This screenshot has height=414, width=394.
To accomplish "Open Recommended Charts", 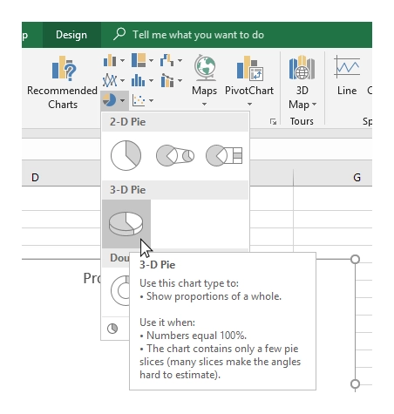I will tap(63, 82).
